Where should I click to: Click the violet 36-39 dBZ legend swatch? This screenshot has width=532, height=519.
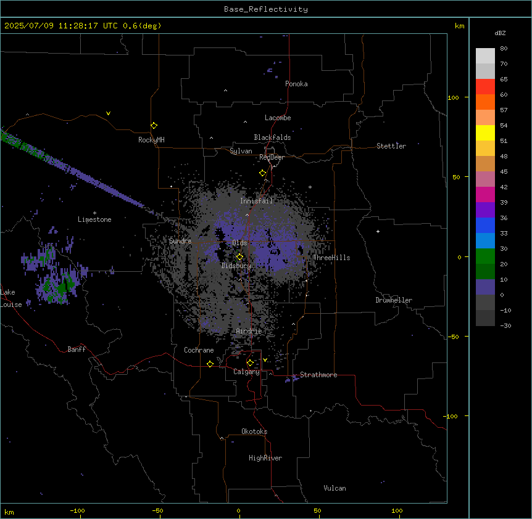[485, 210]
